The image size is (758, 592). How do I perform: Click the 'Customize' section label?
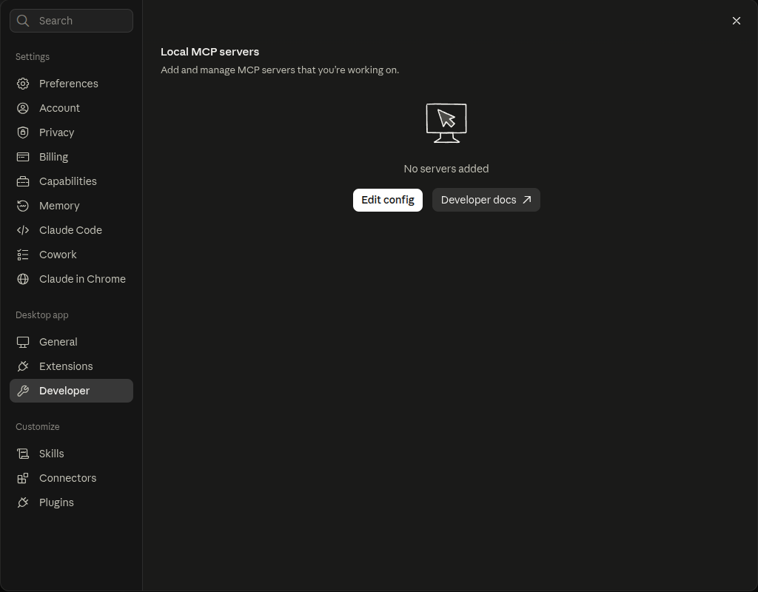38,427
